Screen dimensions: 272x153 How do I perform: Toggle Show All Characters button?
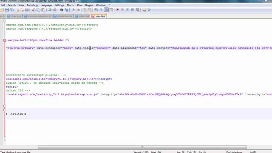click(x=101, y=10)
